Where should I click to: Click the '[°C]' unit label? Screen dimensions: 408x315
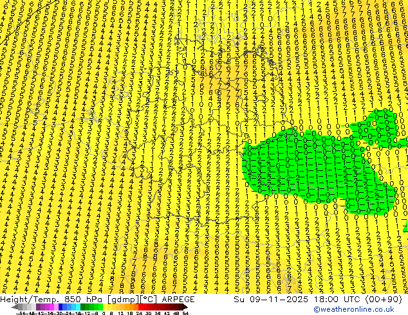(x=149, y=299)
